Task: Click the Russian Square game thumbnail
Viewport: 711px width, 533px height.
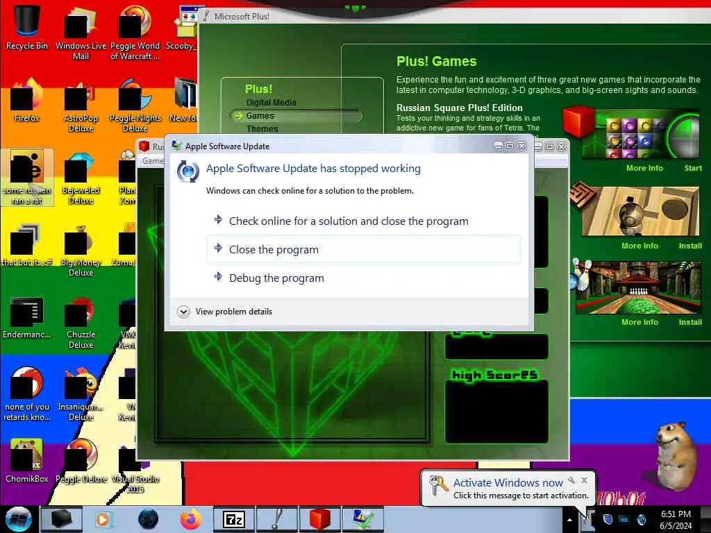Action: pyautogui.click(x=640, y=134)
